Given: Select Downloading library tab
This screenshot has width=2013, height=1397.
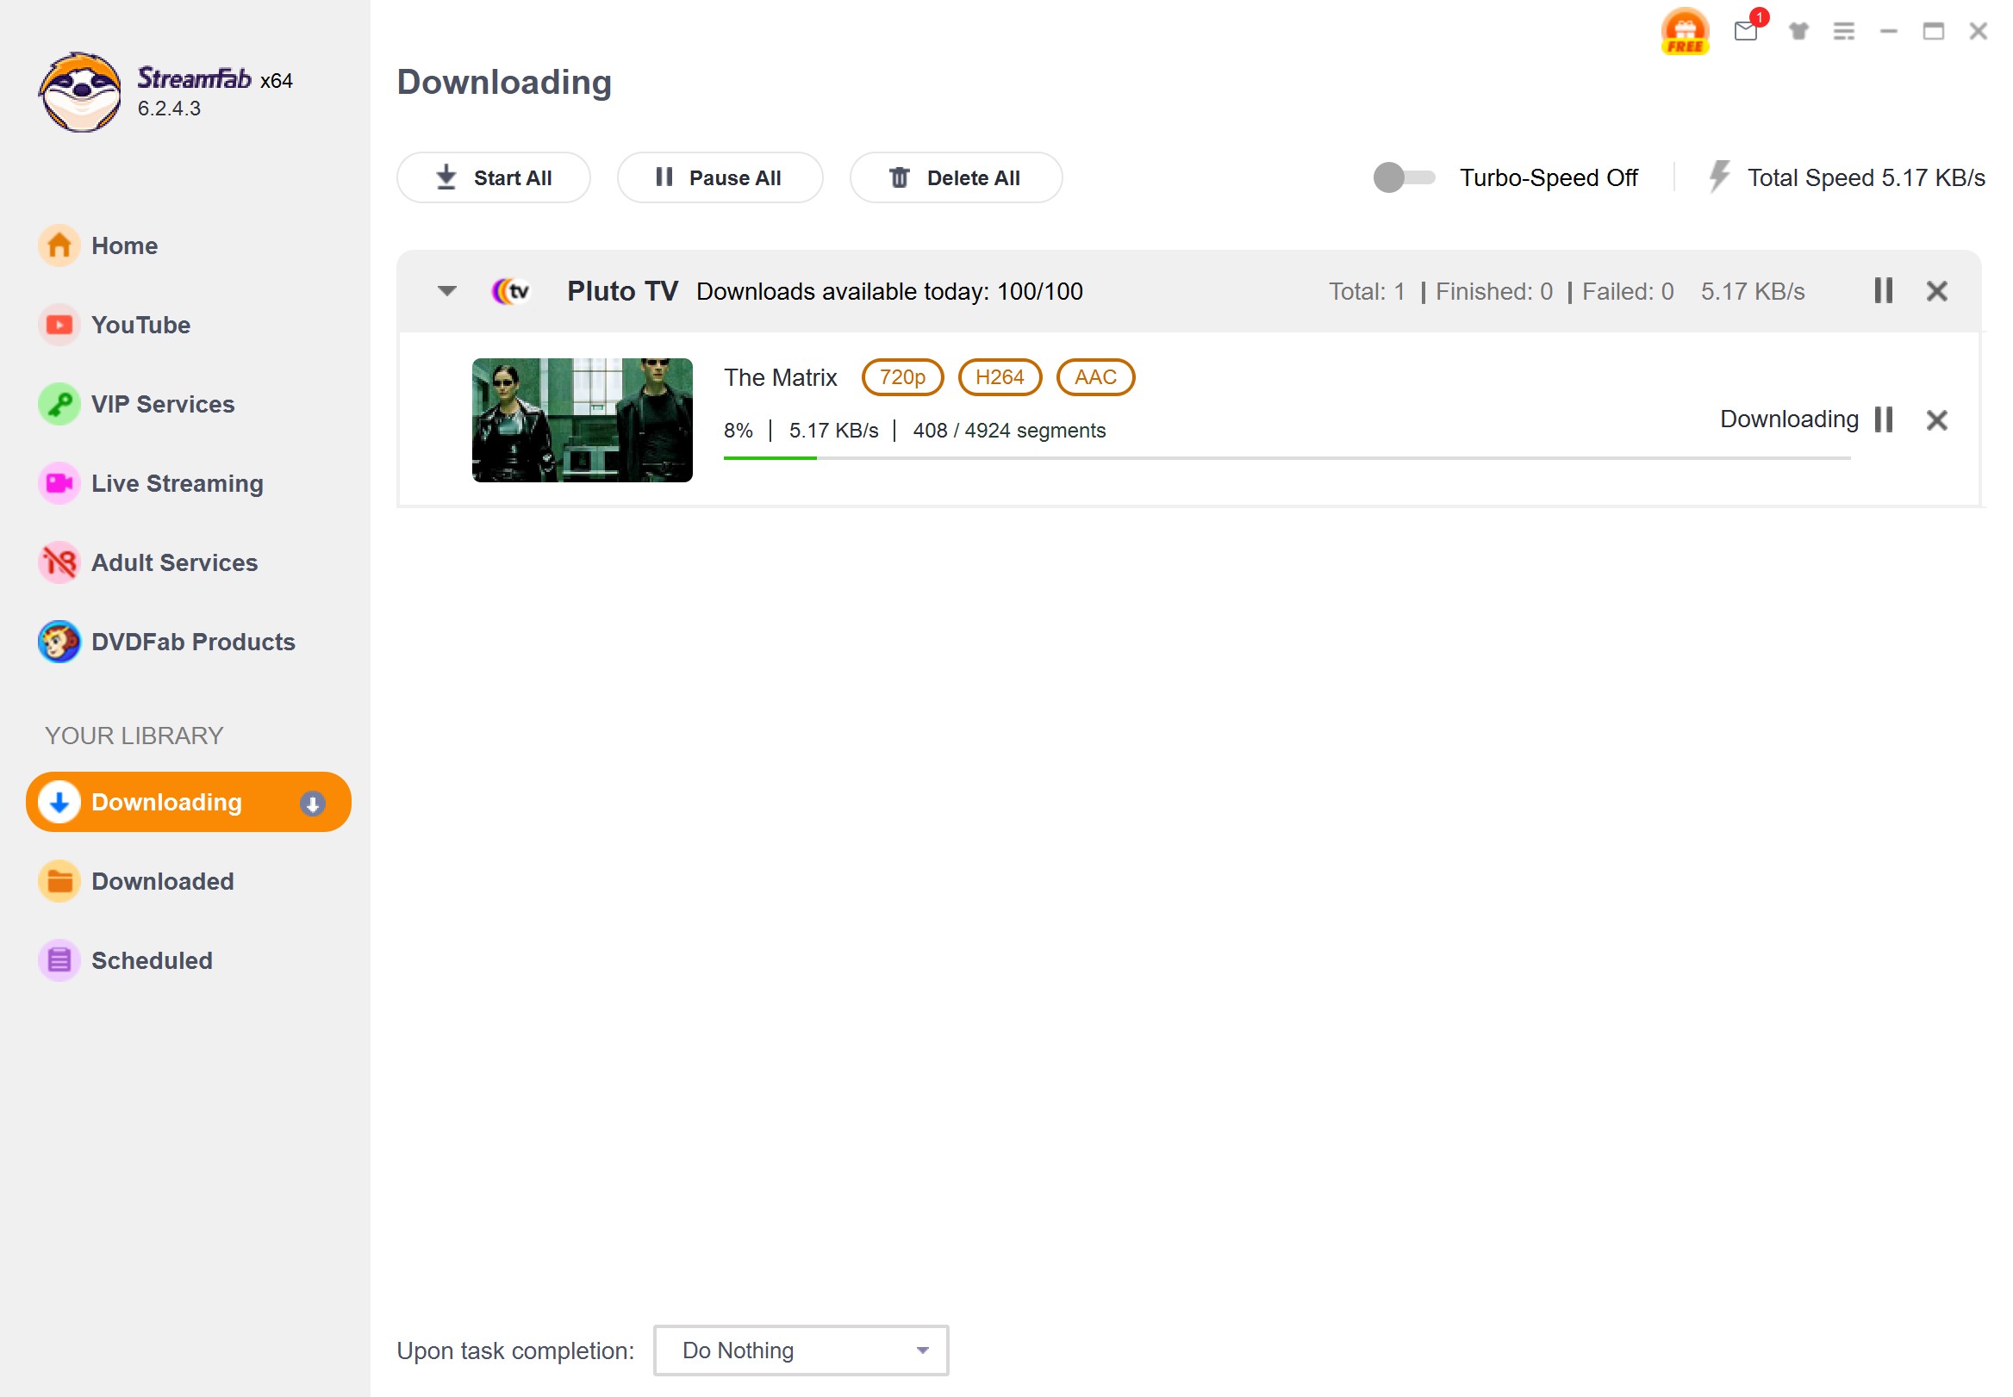Looking at the screenshot, I should [188, 802].
